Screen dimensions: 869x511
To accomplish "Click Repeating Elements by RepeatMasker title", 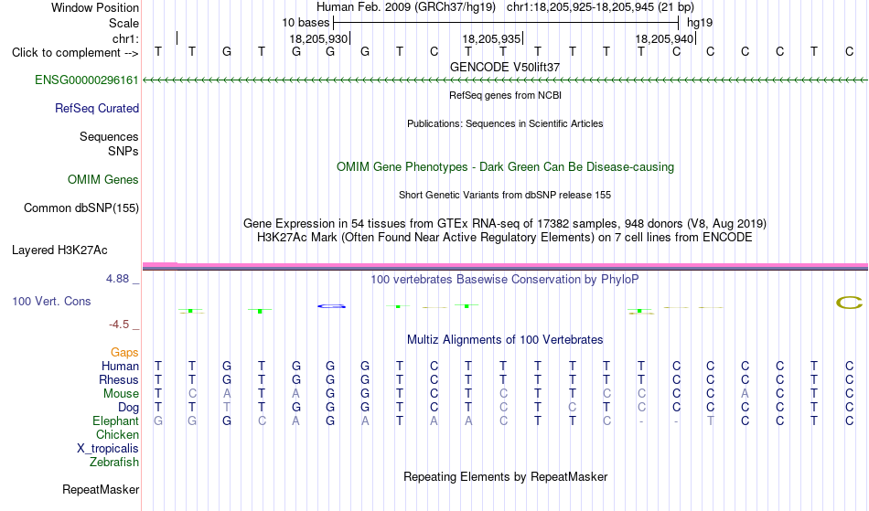I will [506, 477].
